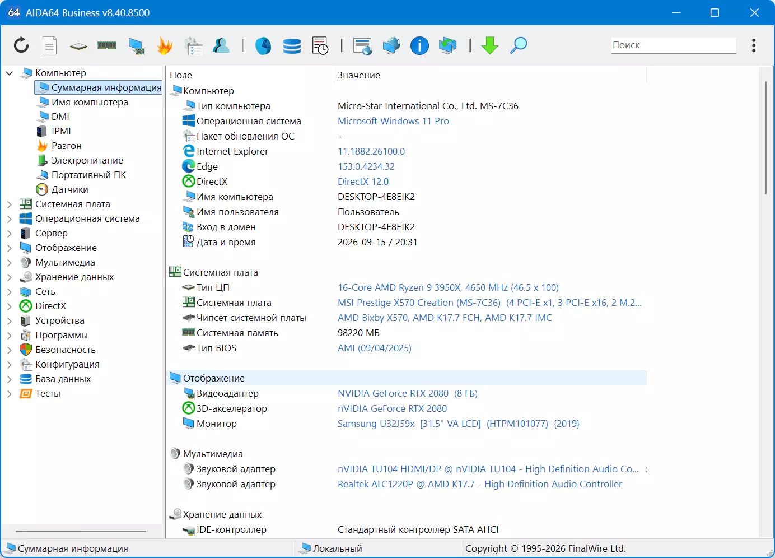775x558 pixels.
Task: Expand the Сервер tree node
Action: pos(9,233)
